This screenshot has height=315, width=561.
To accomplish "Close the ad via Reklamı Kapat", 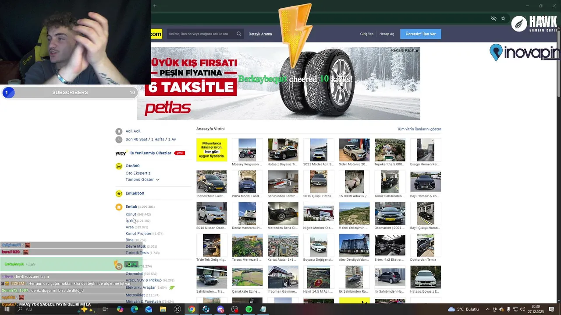I will tap(405, 50).
